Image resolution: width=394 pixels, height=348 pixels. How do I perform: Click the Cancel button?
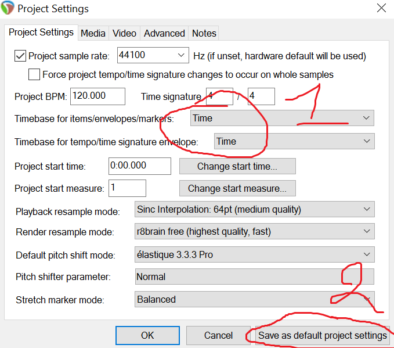pyautogui.click(x=218, y=335)
